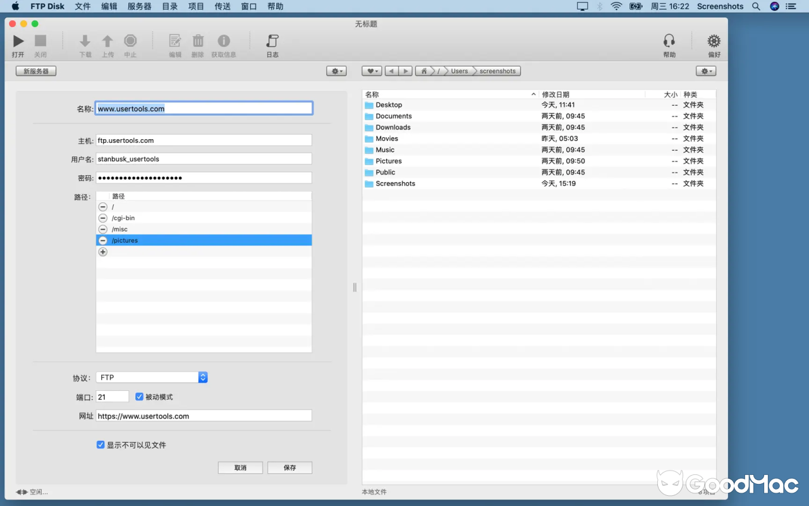Disable 显示不可以见文件 hidden files checkbox
Screen dimensions: 809x506
click(x=100, y=445)
